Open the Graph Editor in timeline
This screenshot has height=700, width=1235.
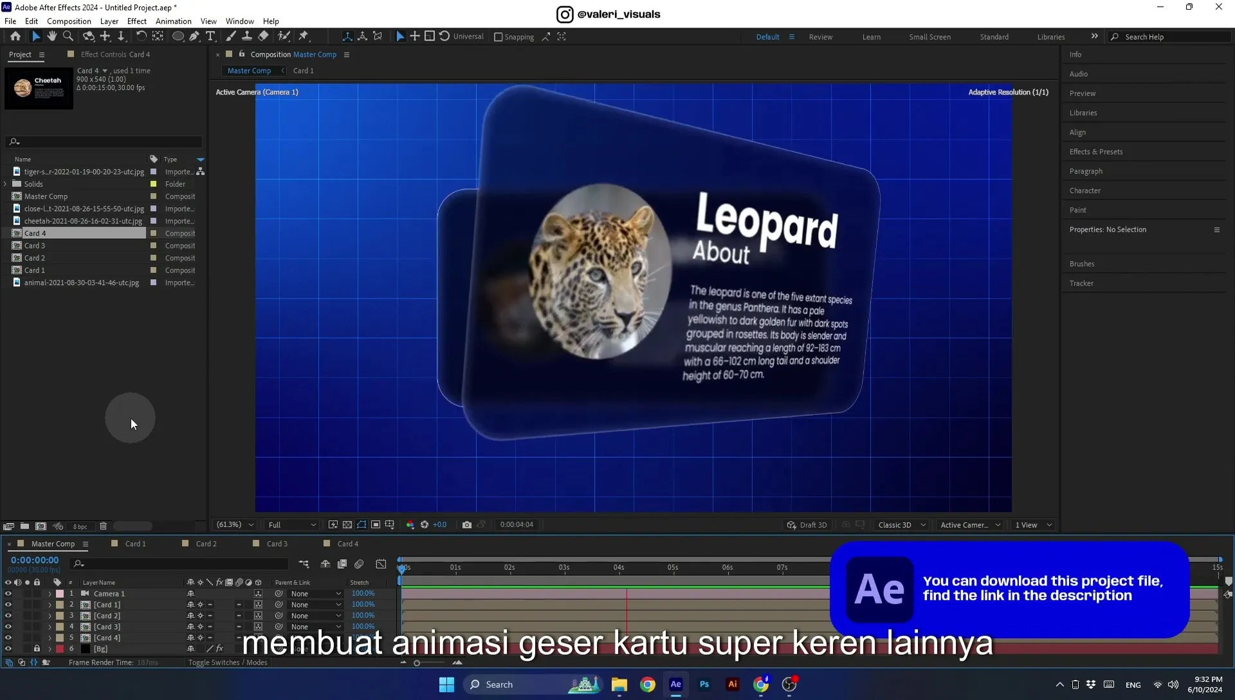(x=381, y=564)
